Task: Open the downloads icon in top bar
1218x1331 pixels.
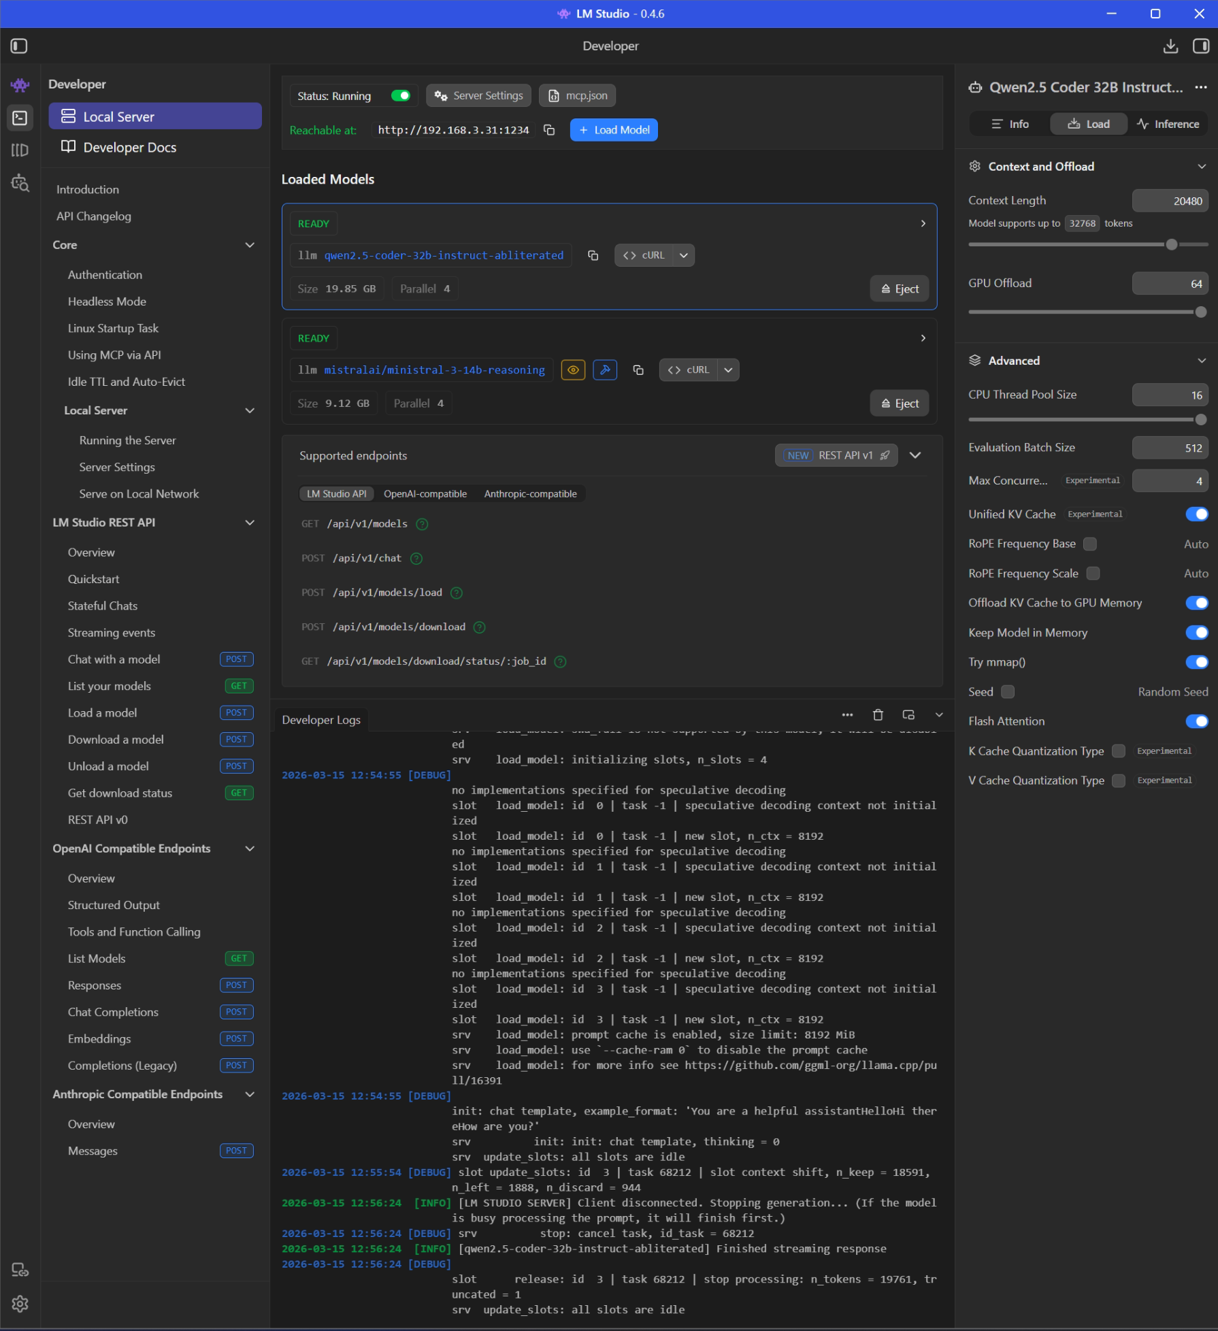Action: (1170, 46)
